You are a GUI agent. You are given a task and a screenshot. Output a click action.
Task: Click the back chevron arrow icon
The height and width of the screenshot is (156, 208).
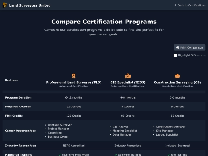175,5
